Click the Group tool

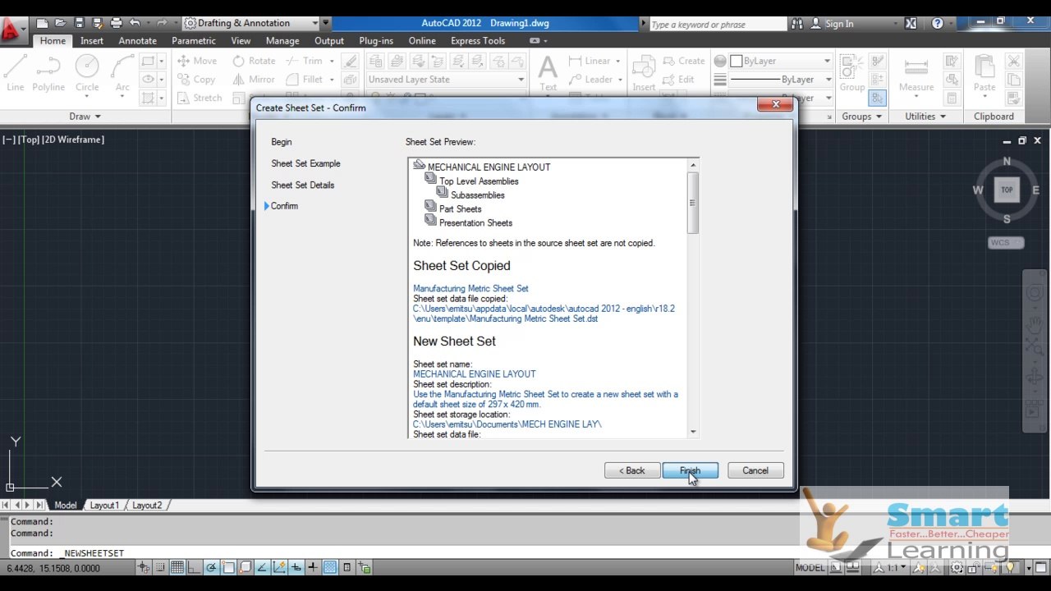[852, 74]
